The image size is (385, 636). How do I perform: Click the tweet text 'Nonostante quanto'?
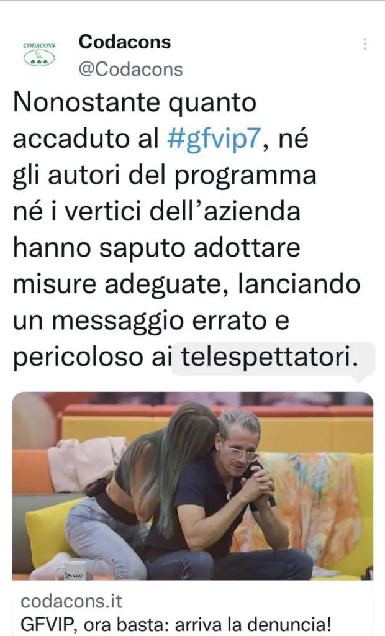click(135, 103)
